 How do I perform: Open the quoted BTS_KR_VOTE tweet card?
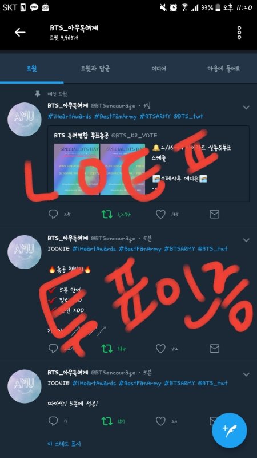coord(148,164)
